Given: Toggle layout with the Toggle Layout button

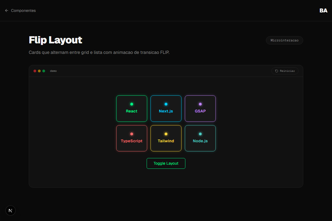Looking at the screenshot, I should [x=166, y=163].
